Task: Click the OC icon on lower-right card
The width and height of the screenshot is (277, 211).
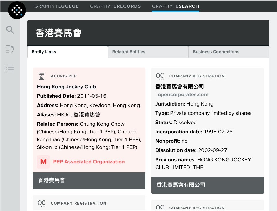Action: coord(160,208)
